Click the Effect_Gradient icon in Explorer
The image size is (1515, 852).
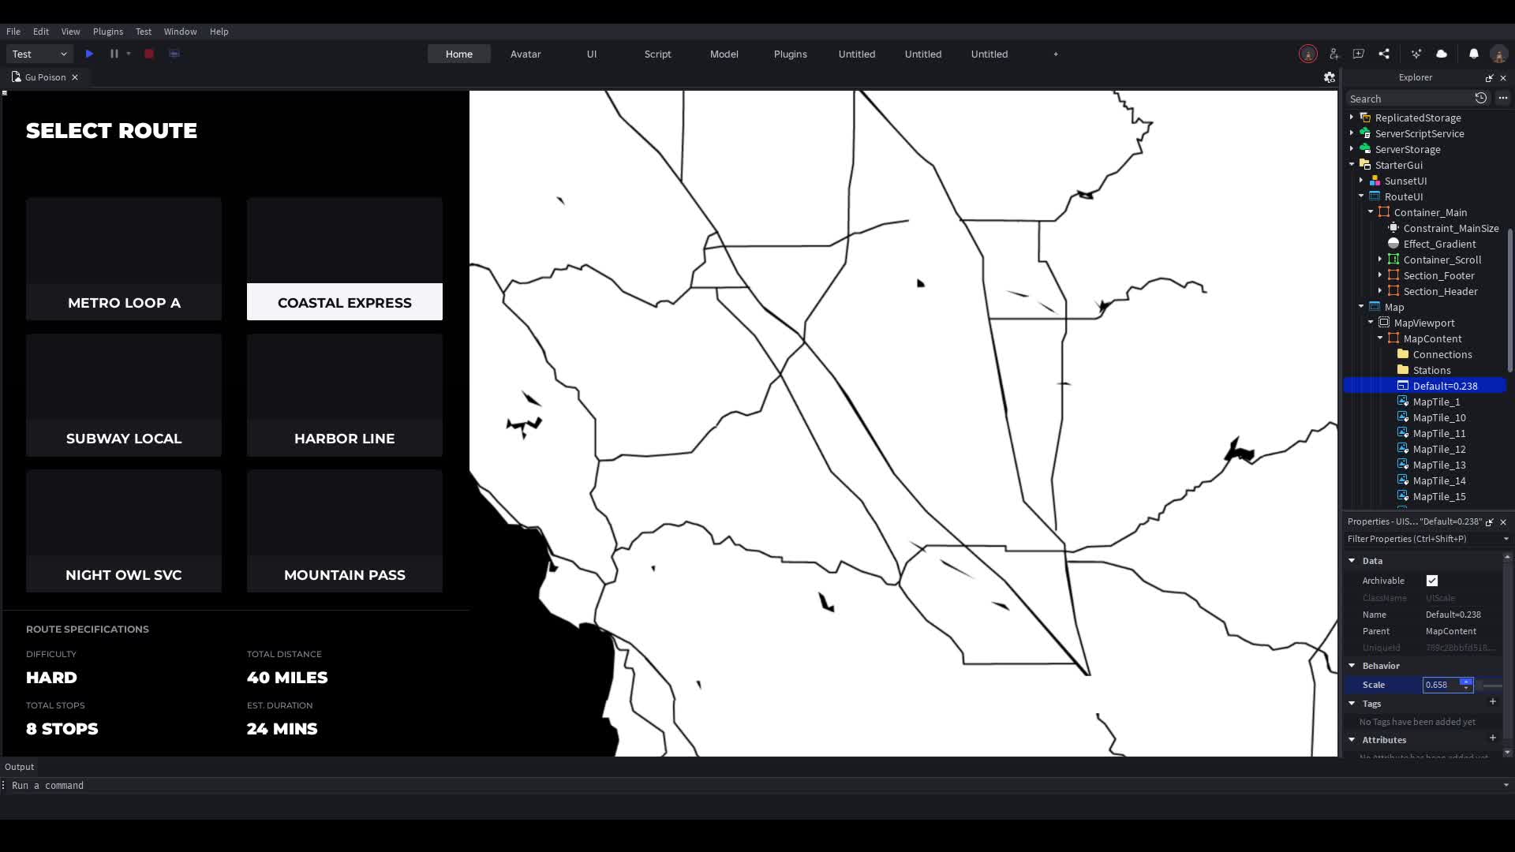[1393, 244]
